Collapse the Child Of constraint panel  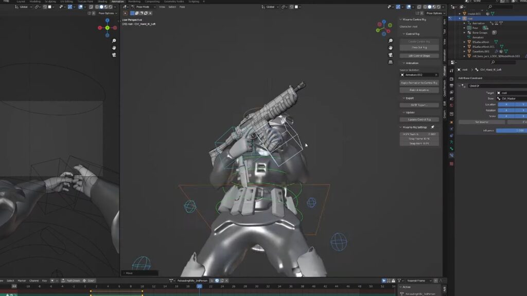point(459,86)
